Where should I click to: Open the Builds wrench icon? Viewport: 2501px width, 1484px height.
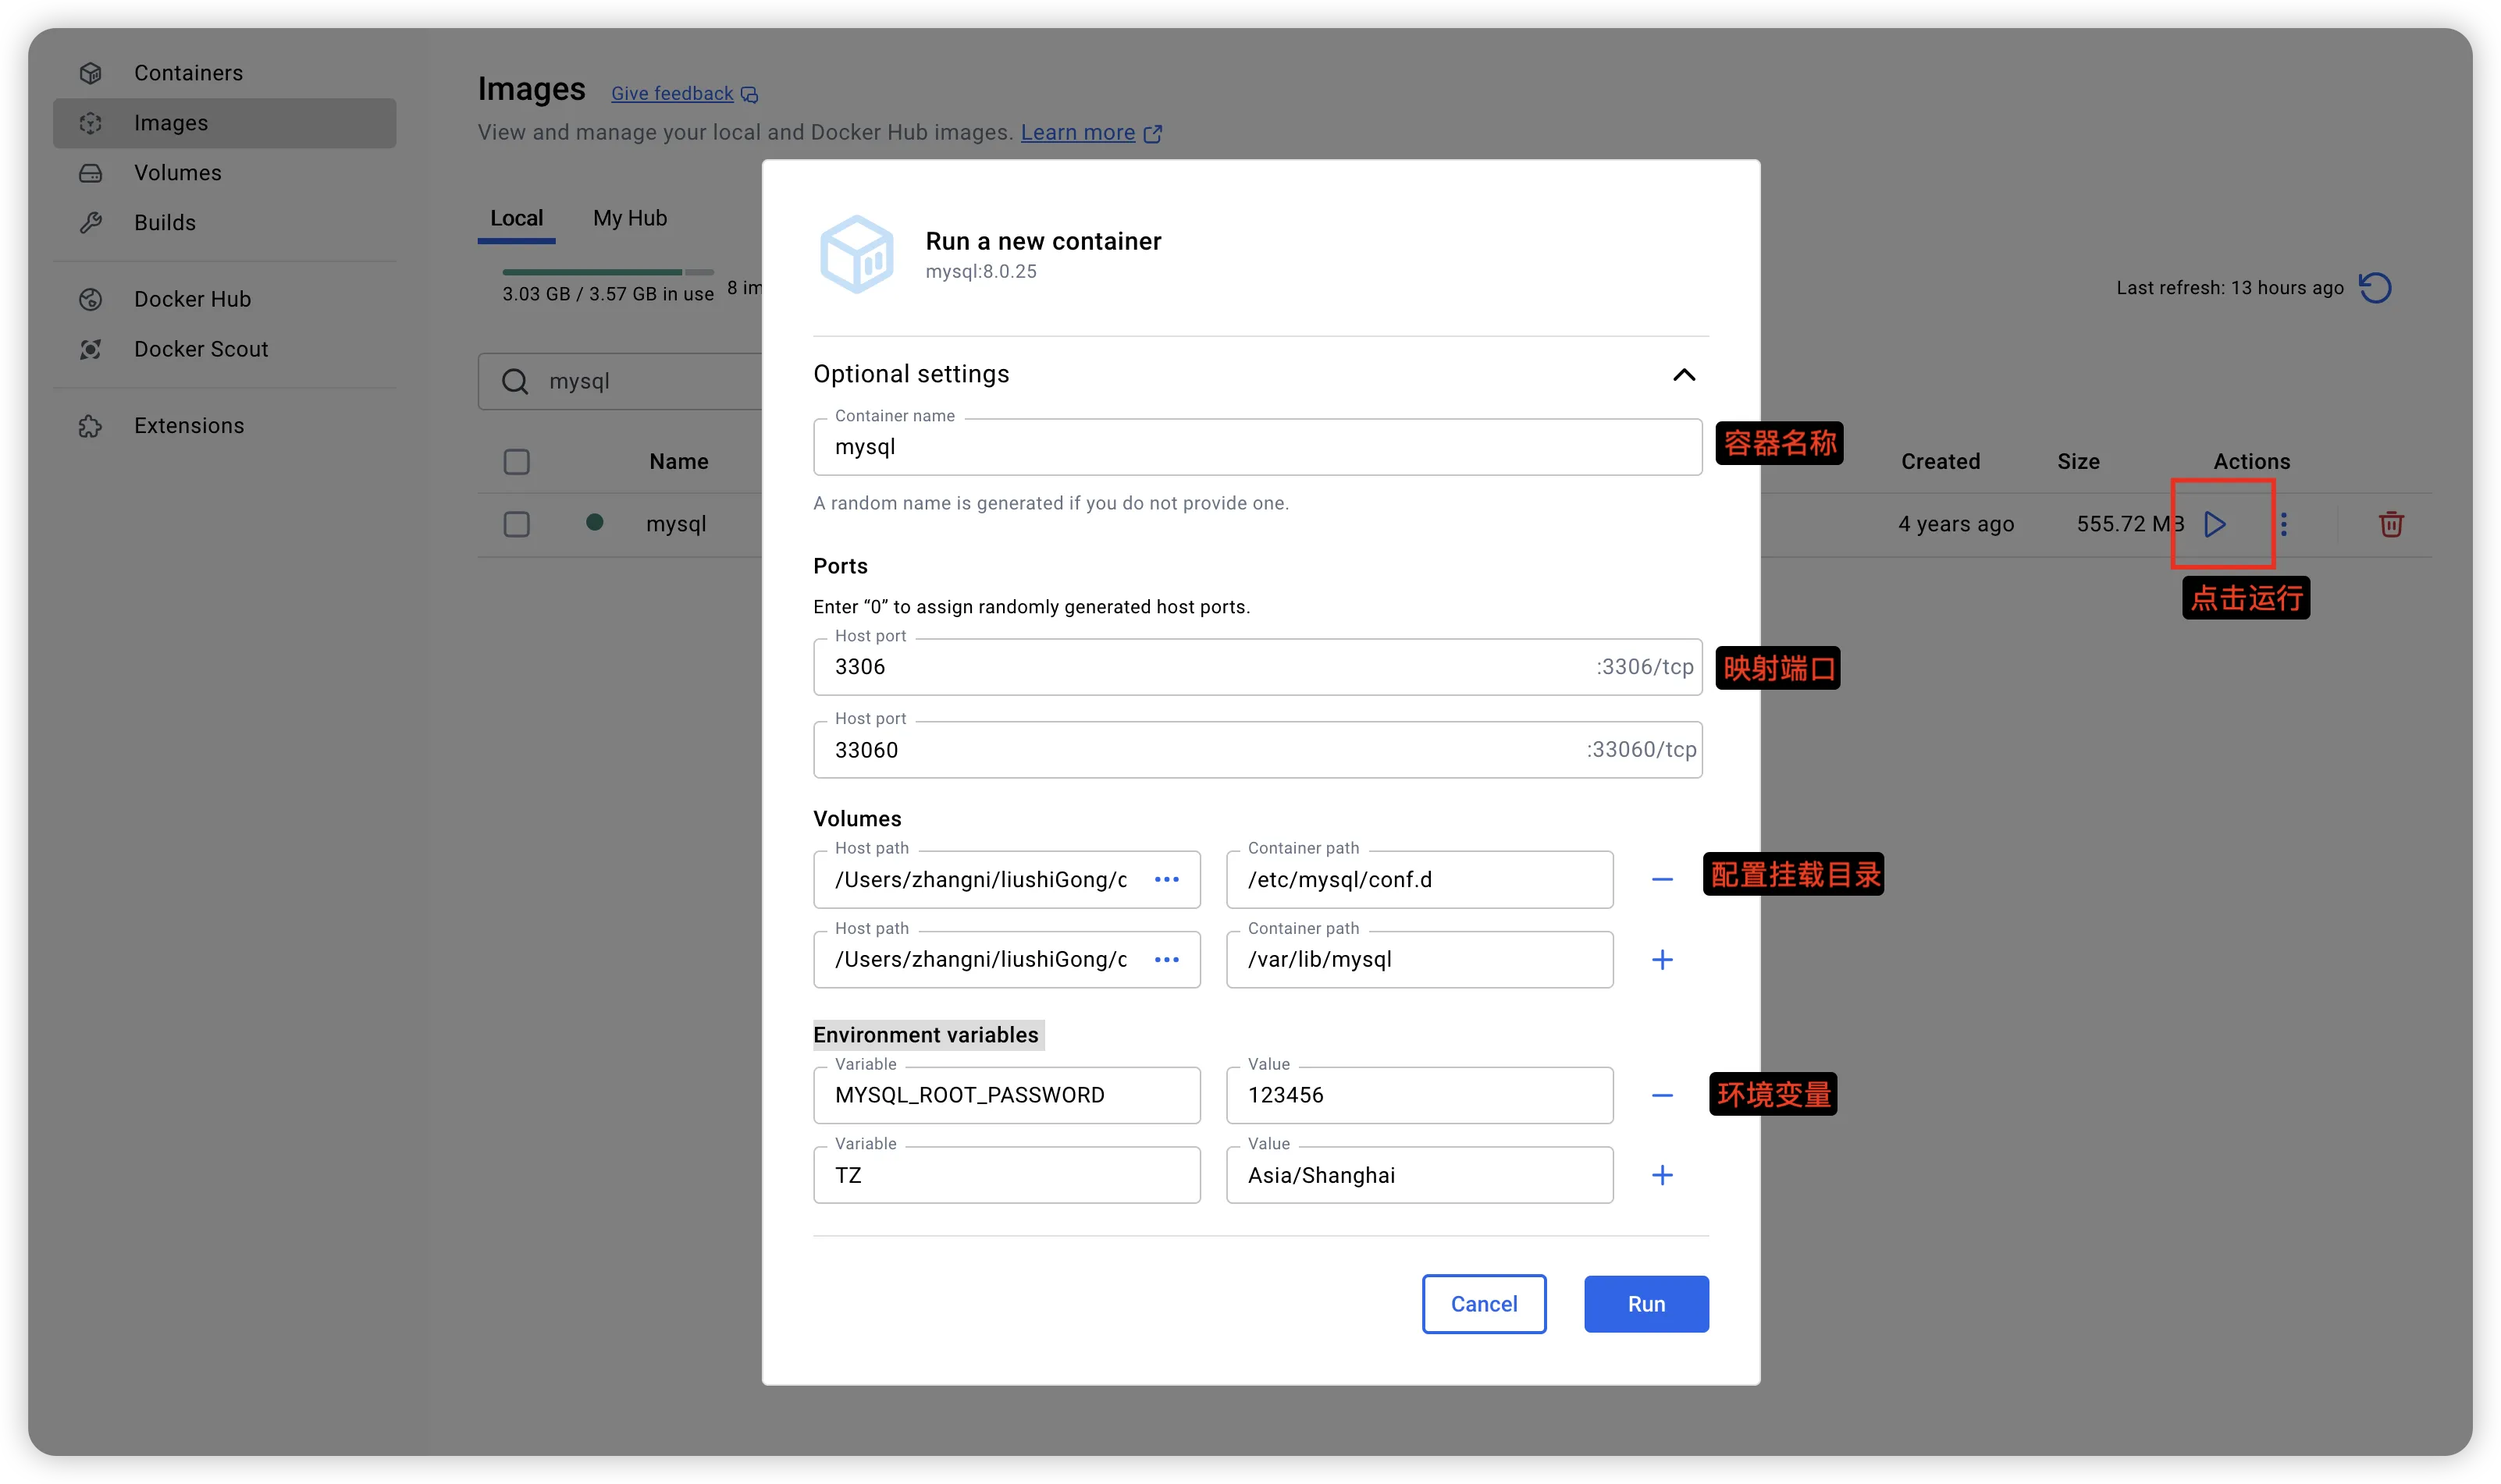91,222
